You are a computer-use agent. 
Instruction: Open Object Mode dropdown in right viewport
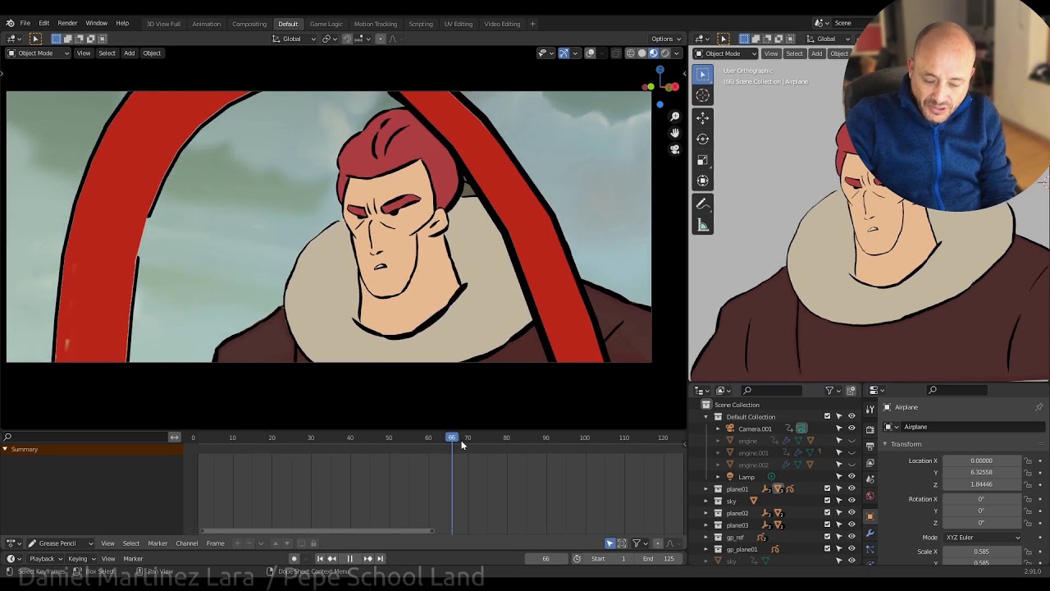coord(727,53)
